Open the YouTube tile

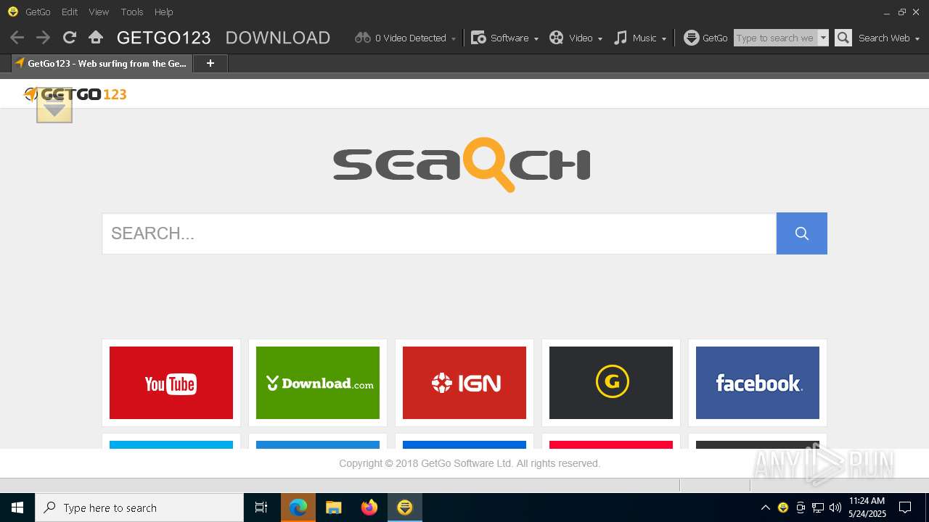(x=171, y=383)
